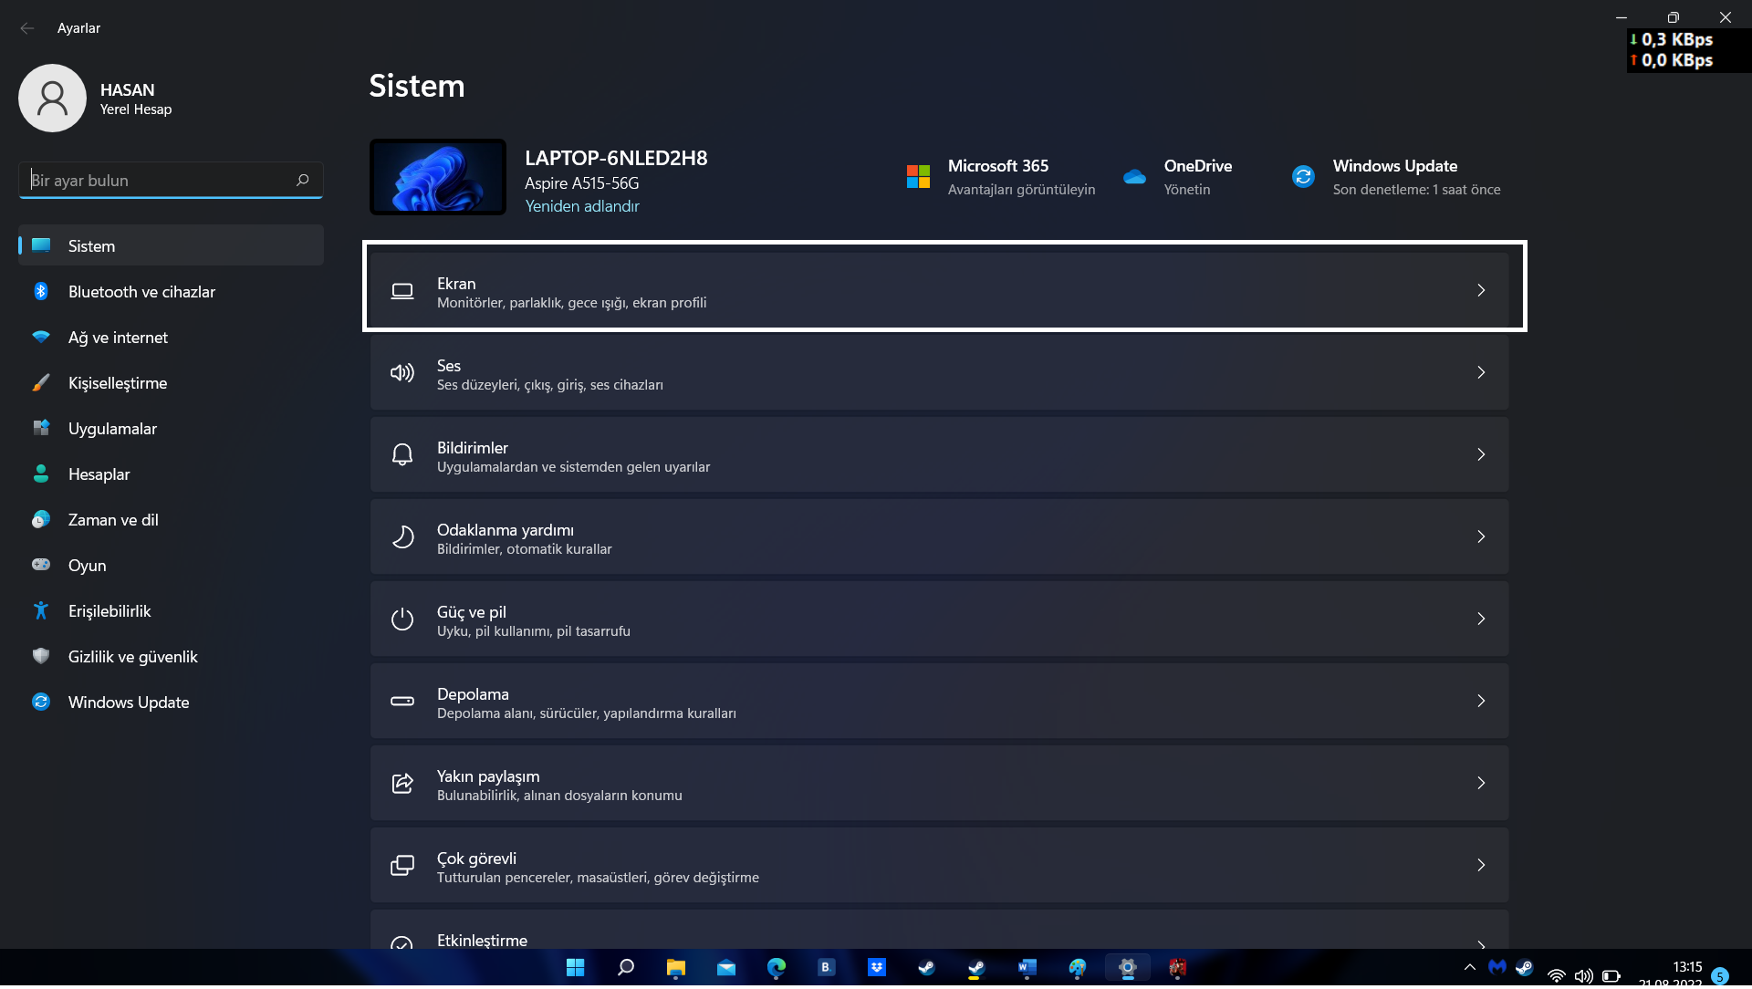Expand the Bildirimler row arrow

1481,454
